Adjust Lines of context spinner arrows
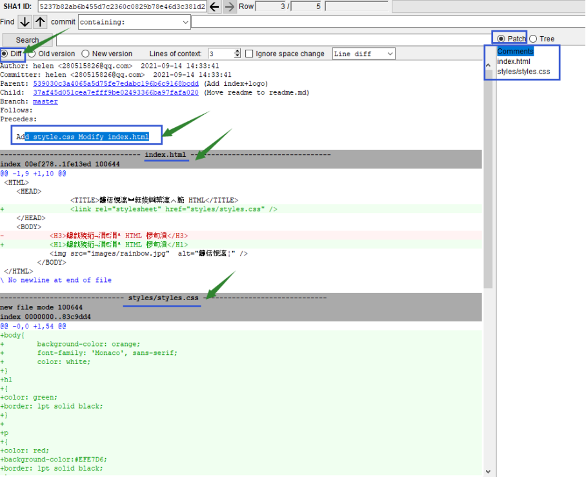Screen dimensions: 586x477 click(237, 54)
